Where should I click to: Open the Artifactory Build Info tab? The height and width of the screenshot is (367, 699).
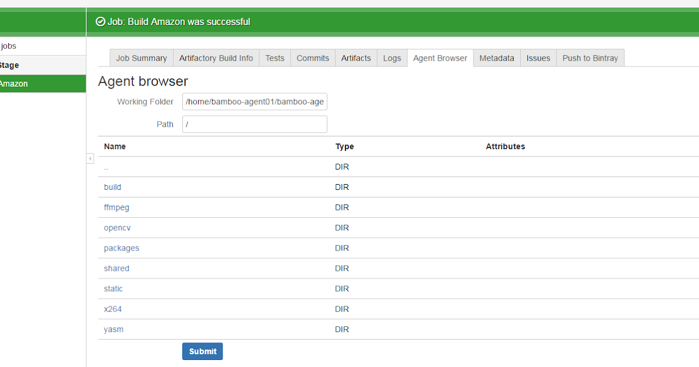pos(216,58)
